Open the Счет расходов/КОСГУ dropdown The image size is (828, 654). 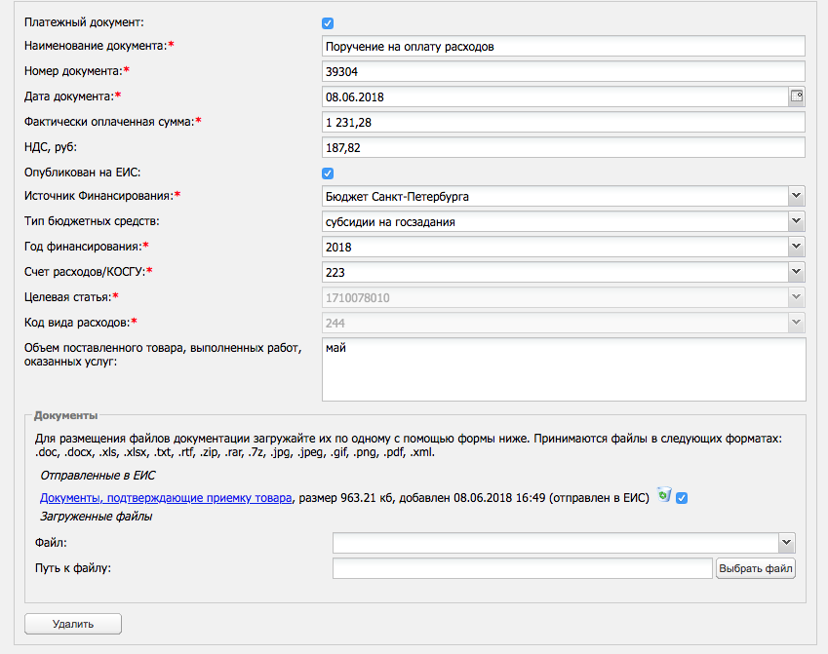(796, 273)
